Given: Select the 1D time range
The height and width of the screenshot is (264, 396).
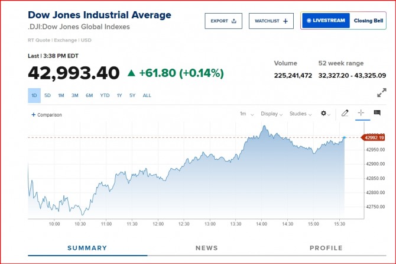Looking at the screenshot, I should click(34, 95).
